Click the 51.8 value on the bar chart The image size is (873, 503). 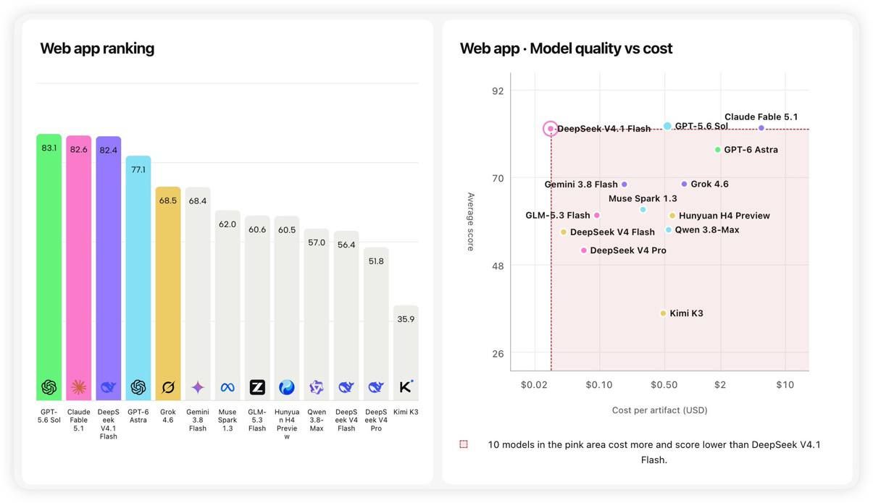(x=376, y=261)
